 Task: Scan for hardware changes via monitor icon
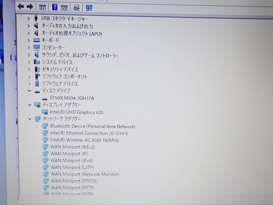[x=89, y=8]
